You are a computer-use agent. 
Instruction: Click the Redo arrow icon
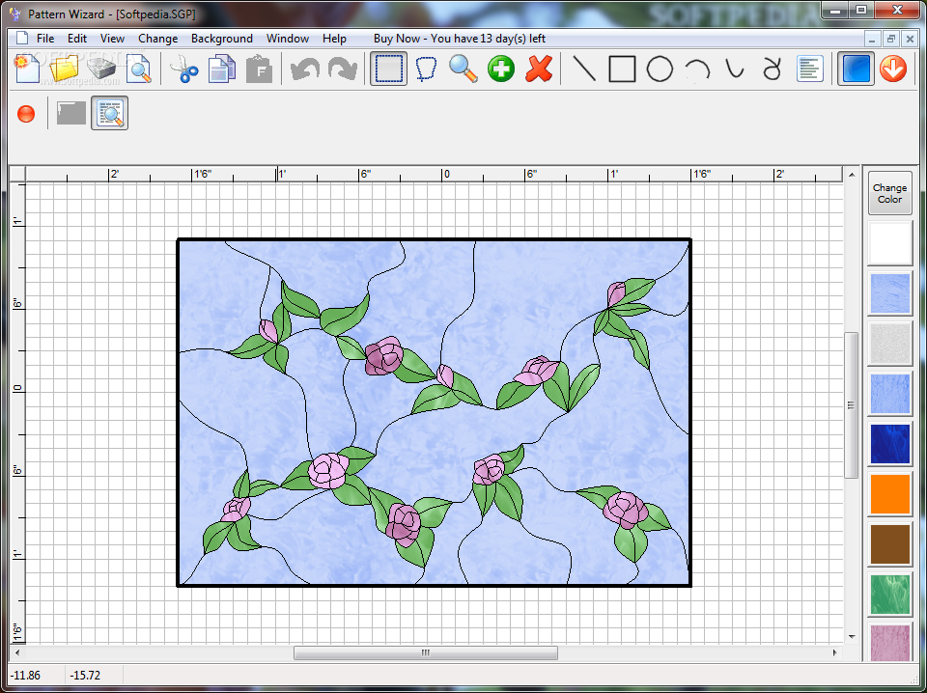(342, 69)
